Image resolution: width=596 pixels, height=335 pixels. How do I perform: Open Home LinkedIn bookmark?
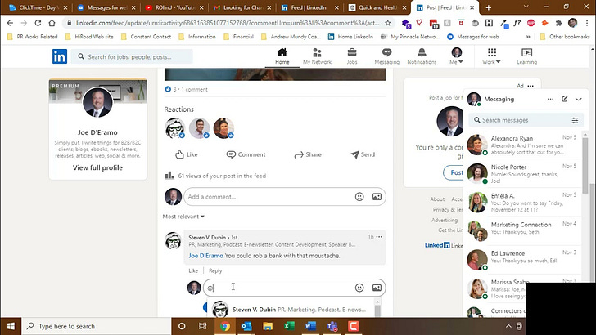(x=350, y=37)
